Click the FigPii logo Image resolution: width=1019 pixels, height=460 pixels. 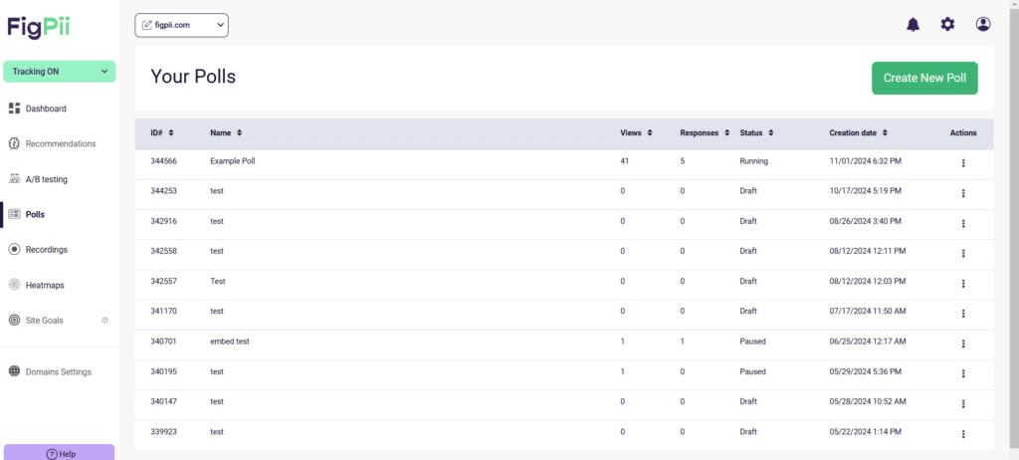click(39, 27)
